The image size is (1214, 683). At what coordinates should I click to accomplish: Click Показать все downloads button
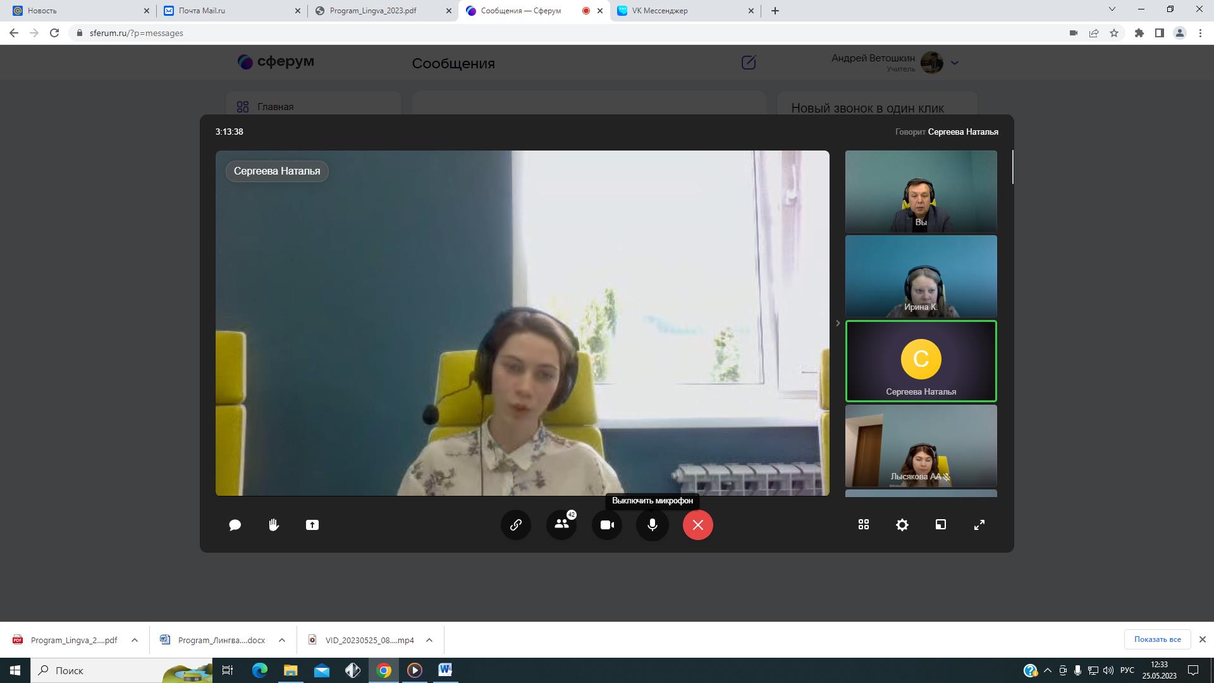tap(1157, 639)
